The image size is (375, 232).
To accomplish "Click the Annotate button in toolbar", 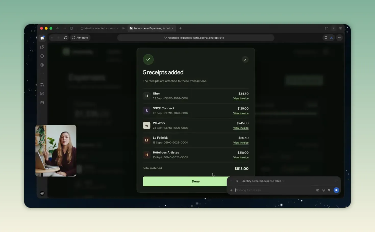I will point(80,38).
